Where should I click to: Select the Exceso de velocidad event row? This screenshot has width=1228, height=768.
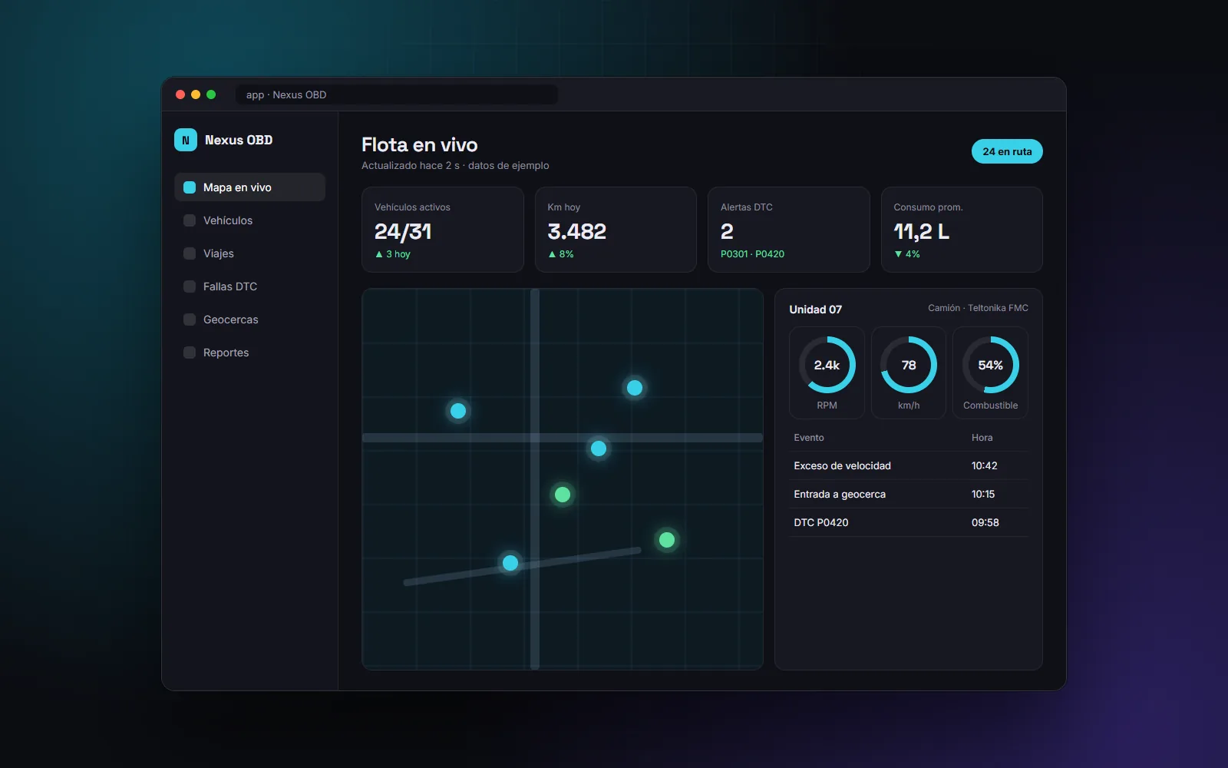coord(909,465)
